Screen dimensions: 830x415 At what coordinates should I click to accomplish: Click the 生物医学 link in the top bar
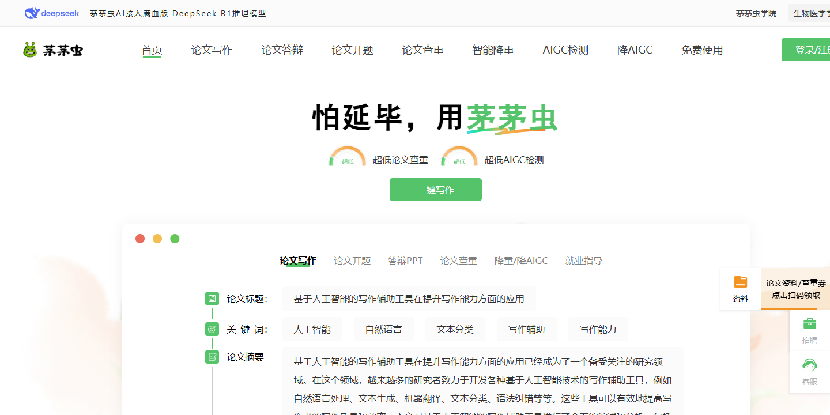(809, 13)
